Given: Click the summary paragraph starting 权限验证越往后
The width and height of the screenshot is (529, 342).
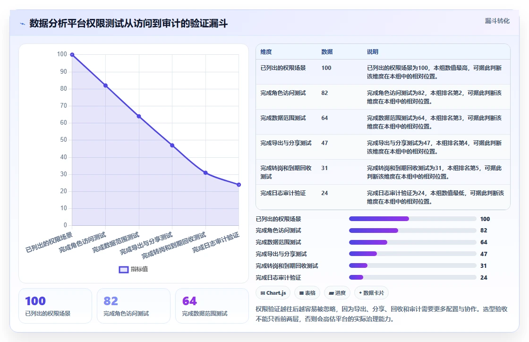Looking at the screenshot, I should [x=382, y=314].
